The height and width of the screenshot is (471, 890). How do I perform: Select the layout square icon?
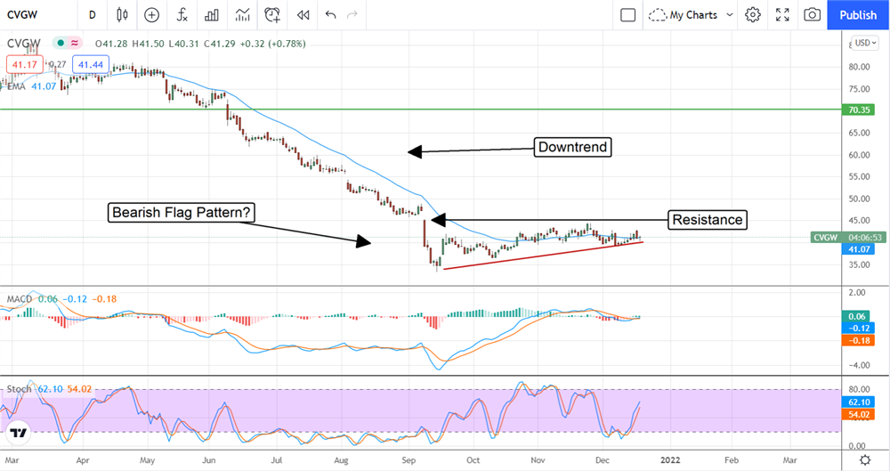[627, 15]
